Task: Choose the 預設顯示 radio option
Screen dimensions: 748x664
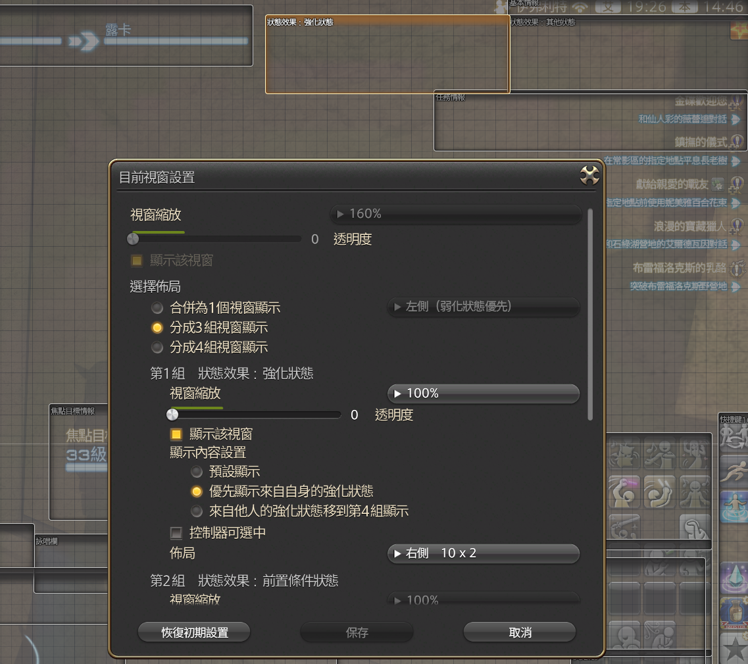Action: click(x=196, y=471)
